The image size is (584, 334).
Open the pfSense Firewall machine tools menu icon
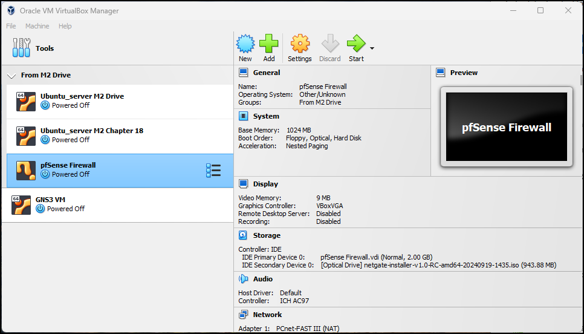pyautogui.click(x=213, y=171)
